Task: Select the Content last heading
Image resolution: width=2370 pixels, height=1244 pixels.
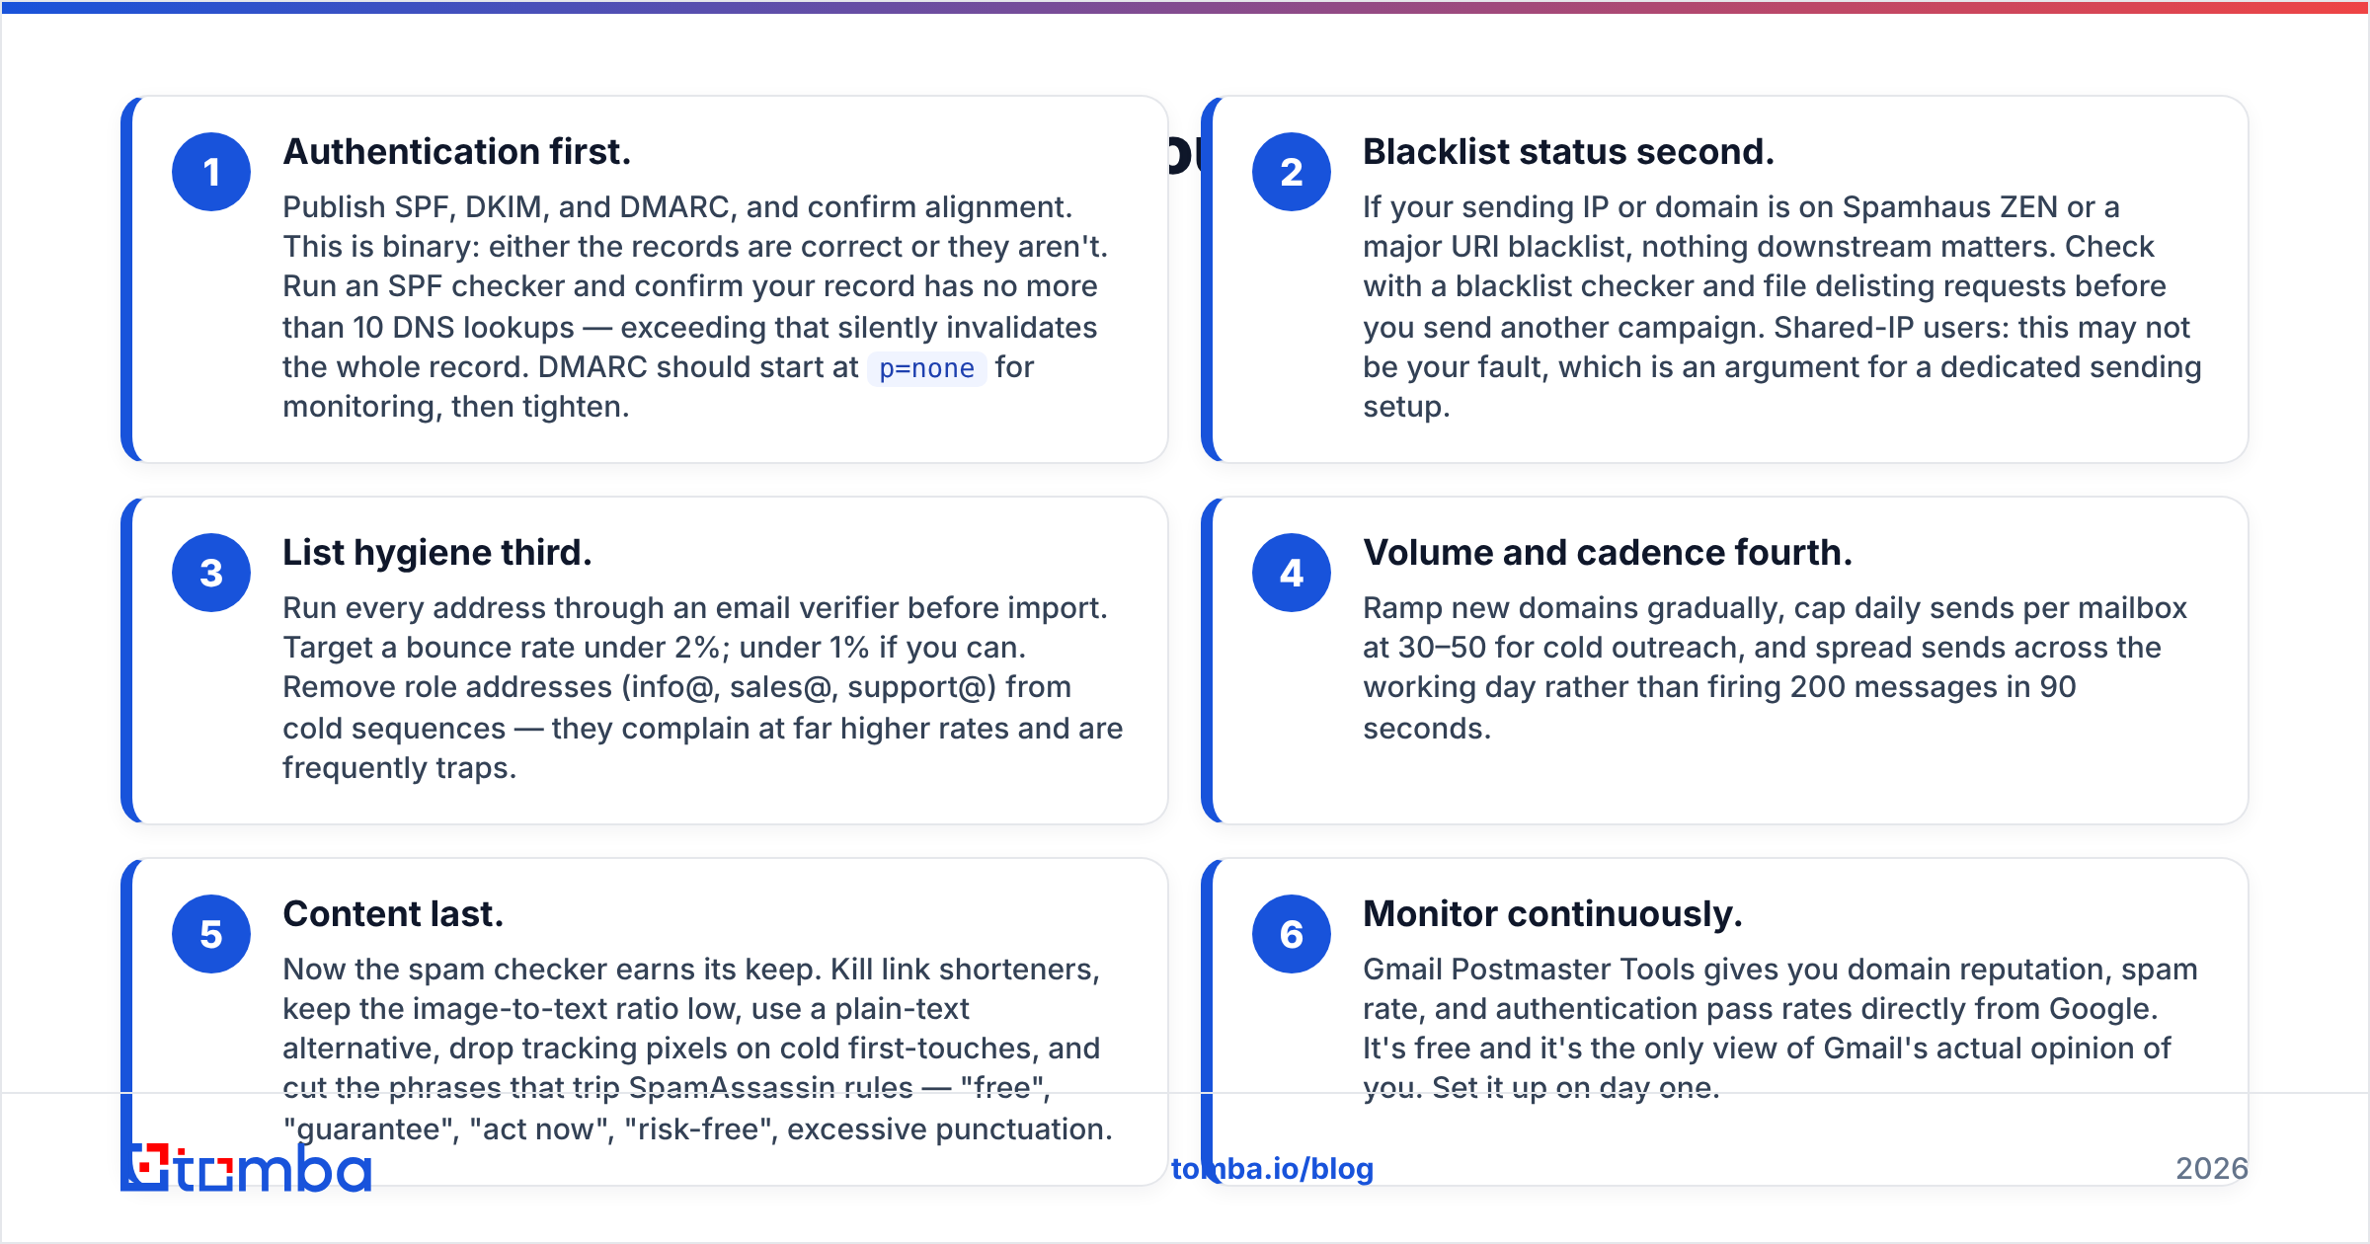Action: [x=393, y=914]
